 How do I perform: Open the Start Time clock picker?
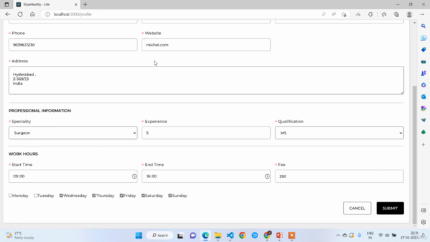pos(134,176)
